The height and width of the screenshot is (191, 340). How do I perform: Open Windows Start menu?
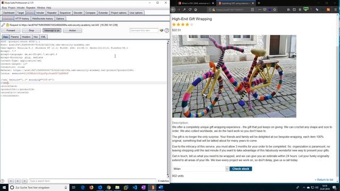[4, 187]
